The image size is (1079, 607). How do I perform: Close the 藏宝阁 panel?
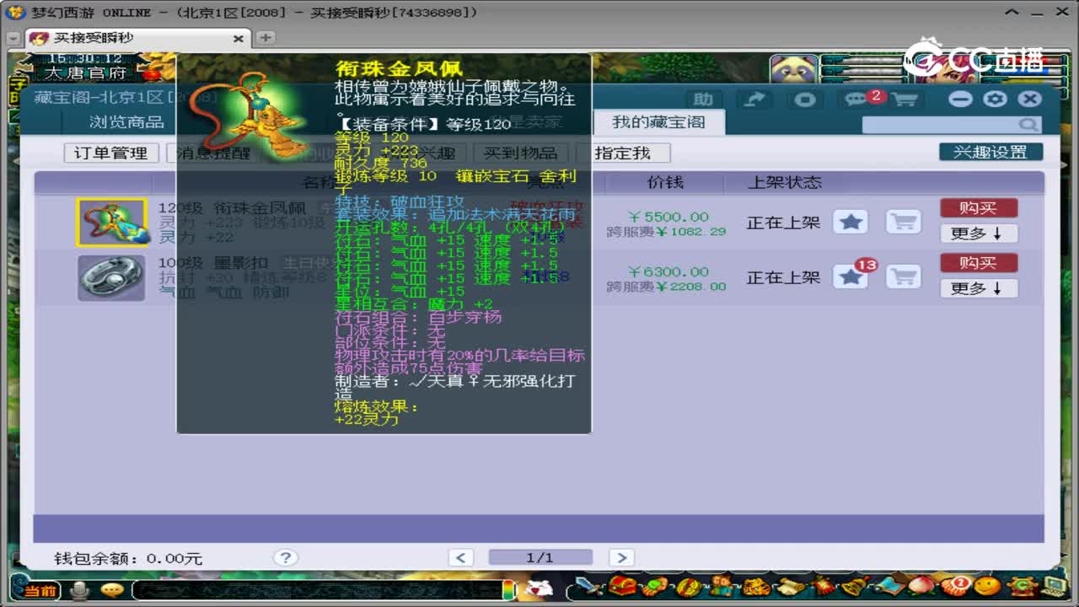[1029, 99]
